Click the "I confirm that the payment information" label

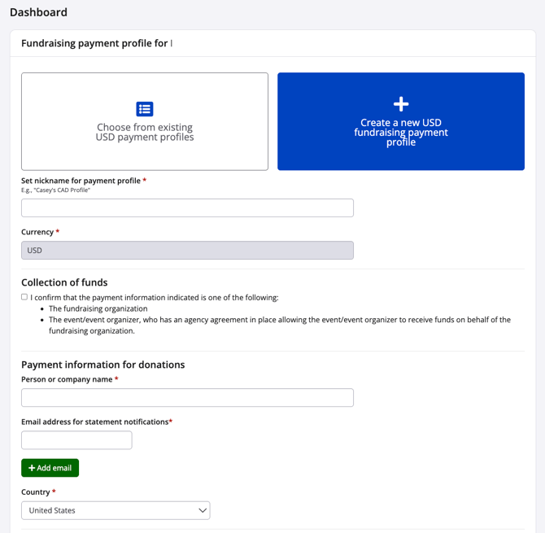point(155,298)
